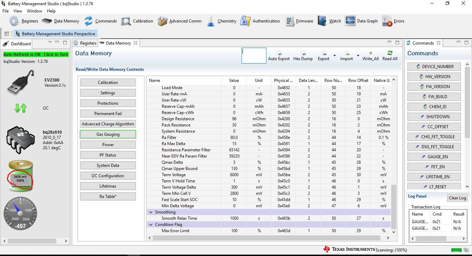This screenshot has width=472, height=256.
Task: Open the Window menu
Action: (35, 11)
